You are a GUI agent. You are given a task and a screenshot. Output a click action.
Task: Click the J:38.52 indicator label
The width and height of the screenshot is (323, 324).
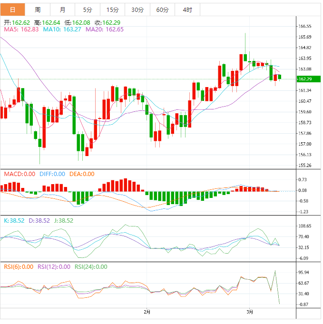64,221
